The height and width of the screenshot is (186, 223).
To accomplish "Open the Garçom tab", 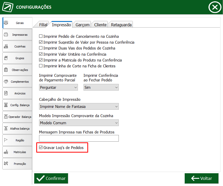I will (82, 25).
